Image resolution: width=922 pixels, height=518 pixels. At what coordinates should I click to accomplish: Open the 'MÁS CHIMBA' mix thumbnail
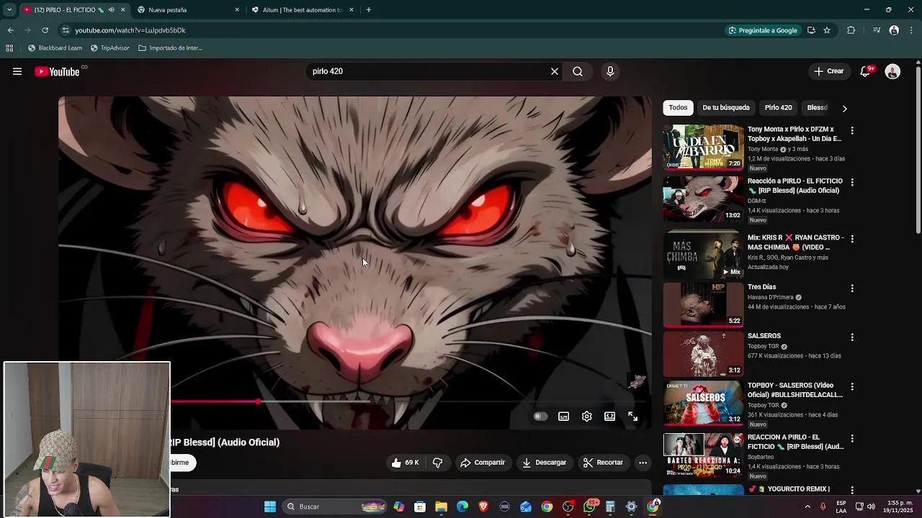[x=703, y=255]
